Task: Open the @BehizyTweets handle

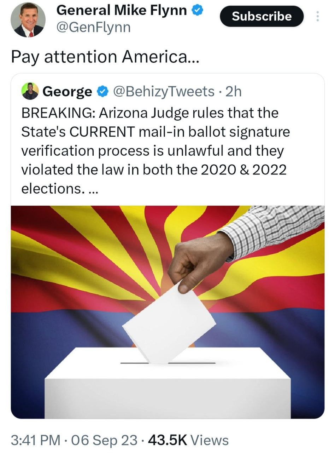Action: tap(163, 92)
